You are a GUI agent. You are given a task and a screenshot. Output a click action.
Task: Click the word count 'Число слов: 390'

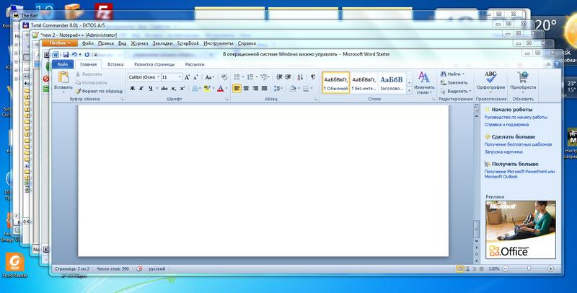coord(113,268)
